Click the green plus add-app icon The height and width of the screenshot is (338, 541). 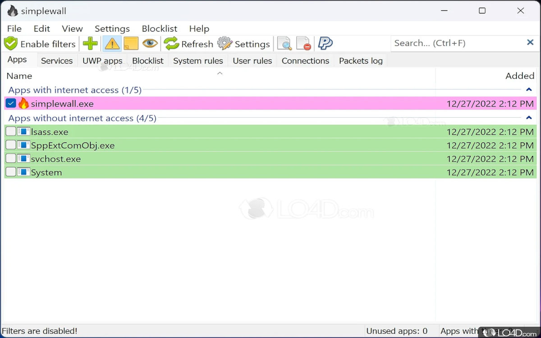[90, 44]
